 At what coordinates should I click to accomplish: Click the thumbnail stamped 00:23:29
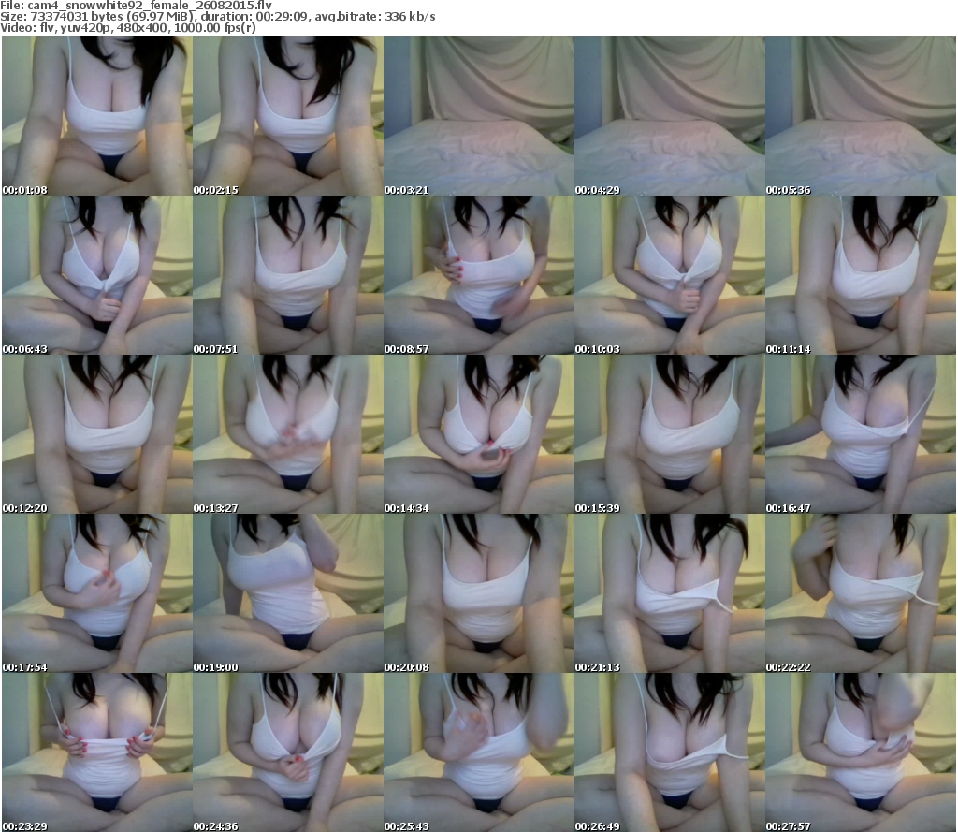[x=97, y=752]
